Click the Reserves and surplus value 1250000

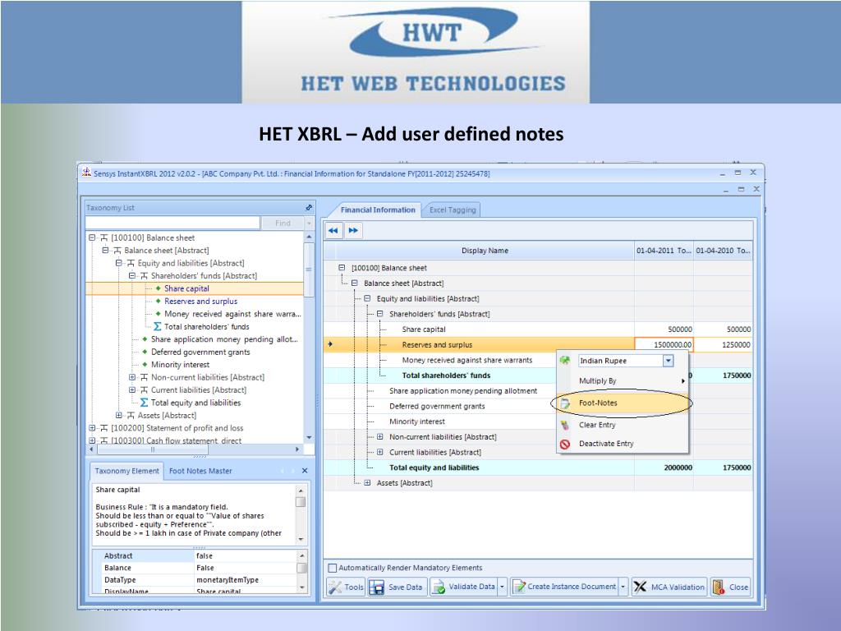coord(723,344)
